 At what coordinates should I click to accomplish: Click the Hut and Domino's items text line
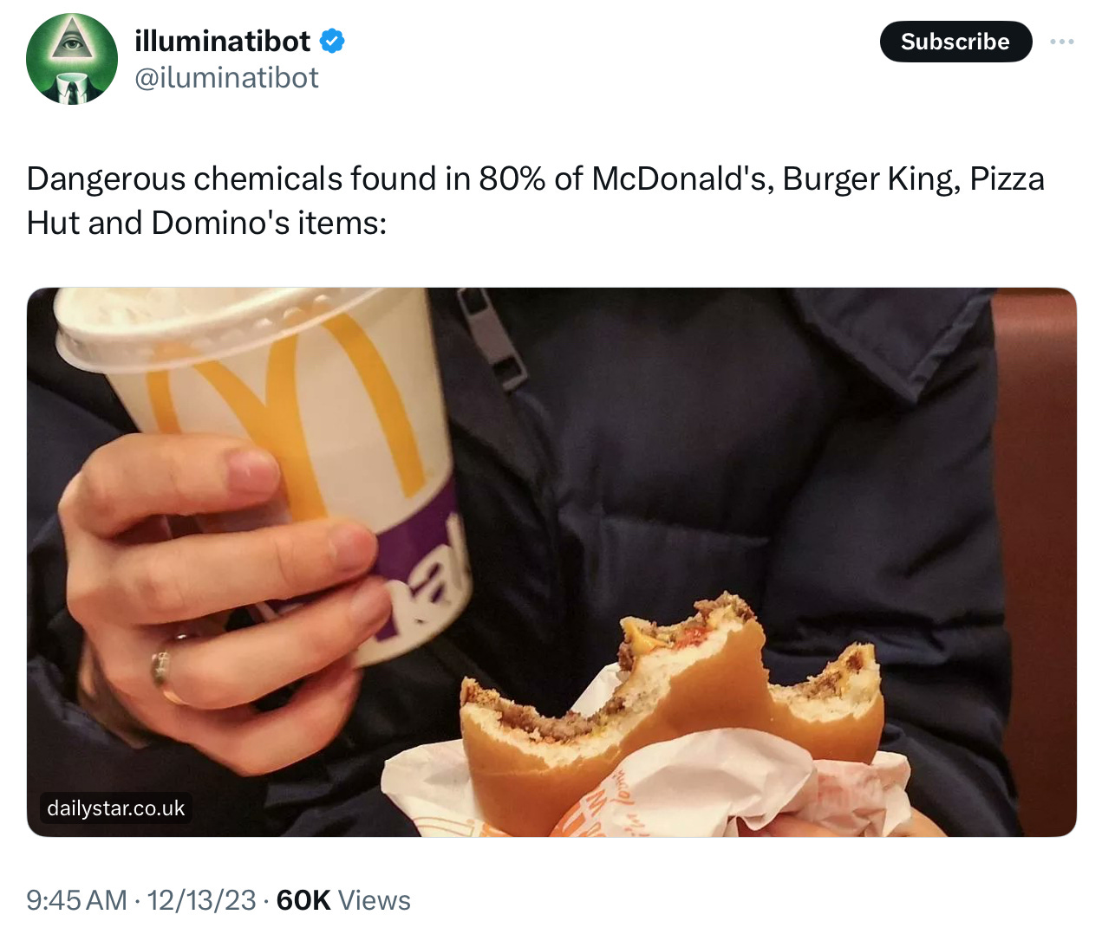click(206, 223)
